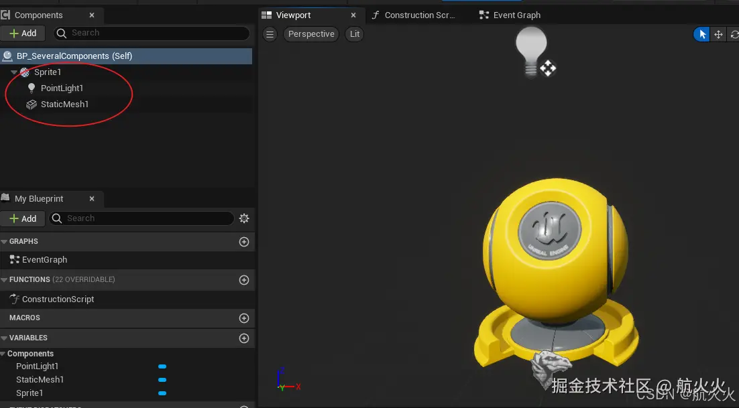
Task: Click Add button in My Blueprint panel
Action: 23,218
